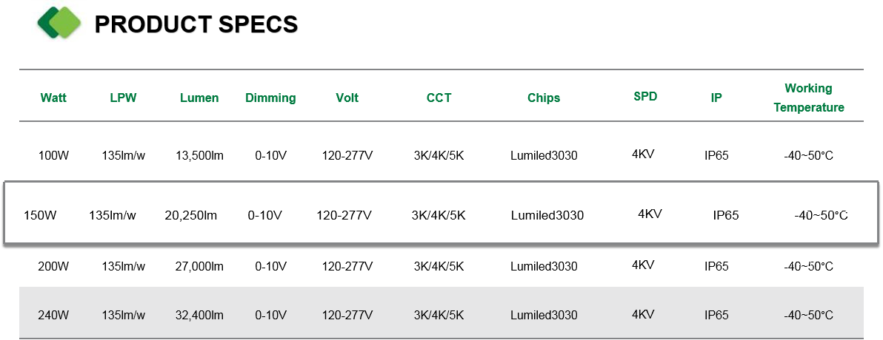The width and height of the screenshot is (883, 340).
Task: Click the 13,500lm lumen value
Action: coord(199,156)
